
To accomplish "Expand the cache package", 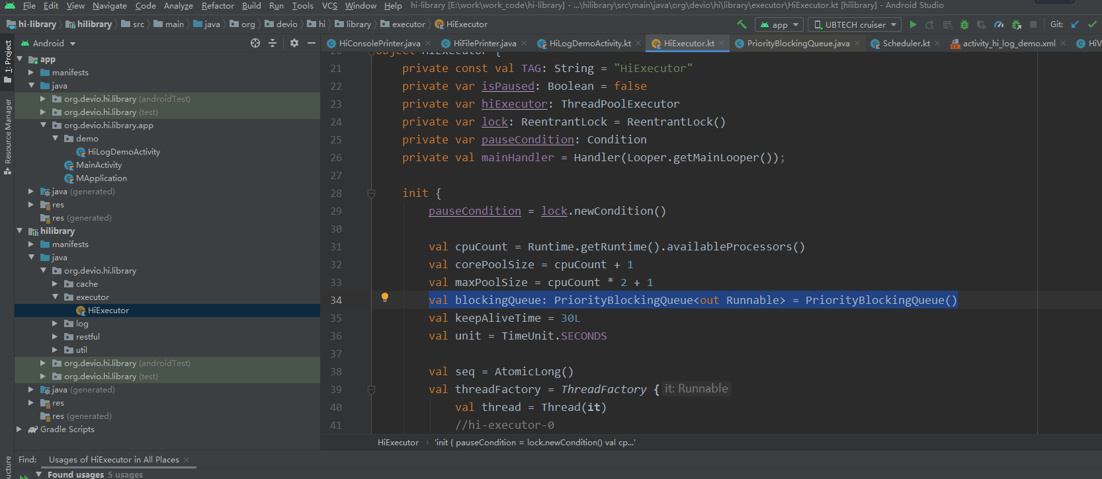I will pos(56,283).
